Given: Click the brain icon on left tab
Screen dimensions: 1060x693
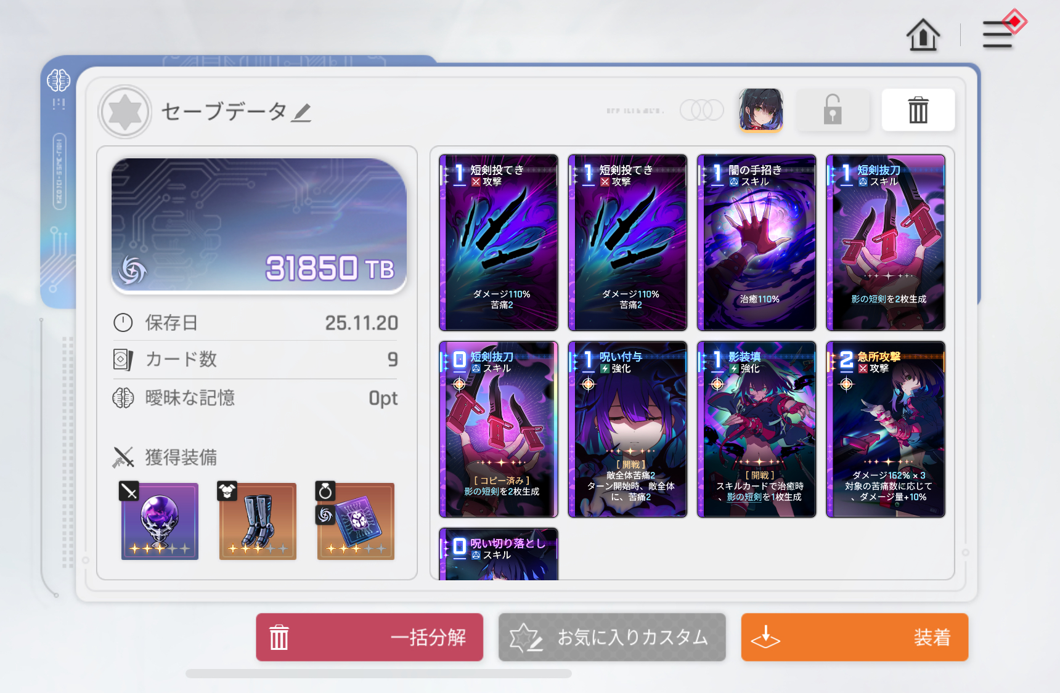Looking at the screenshot, I should 59,81.
